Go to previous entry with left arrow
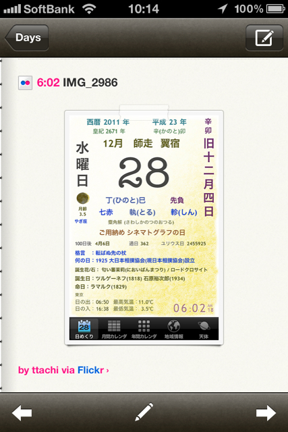 coord(22,412)
